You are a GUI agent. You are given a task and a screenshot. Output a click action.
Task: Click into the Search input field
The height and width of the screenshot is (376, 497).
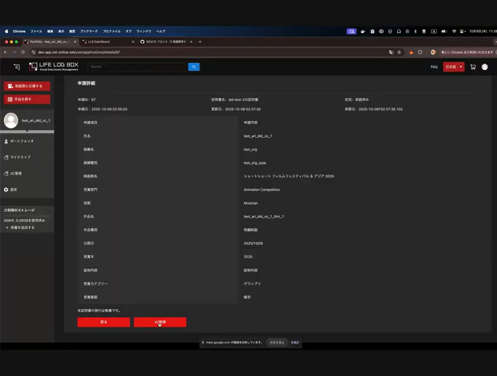point(138,67)
